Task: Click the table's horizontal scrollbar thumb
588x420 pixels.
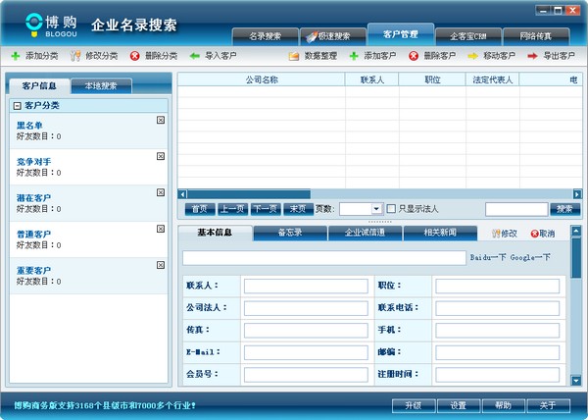Action: (249, 194)
